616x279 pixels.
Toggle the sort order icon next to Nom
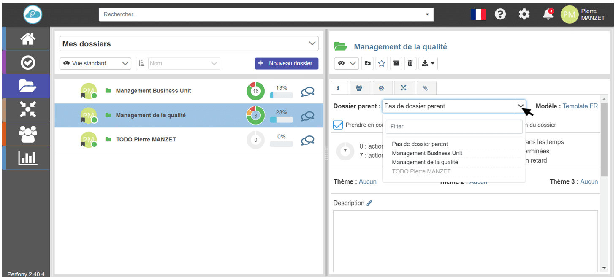[141, 63]
